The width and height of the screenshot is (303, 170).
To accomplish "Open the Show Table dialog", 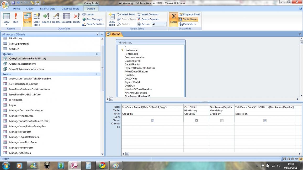I will click(x=112, y=19).
